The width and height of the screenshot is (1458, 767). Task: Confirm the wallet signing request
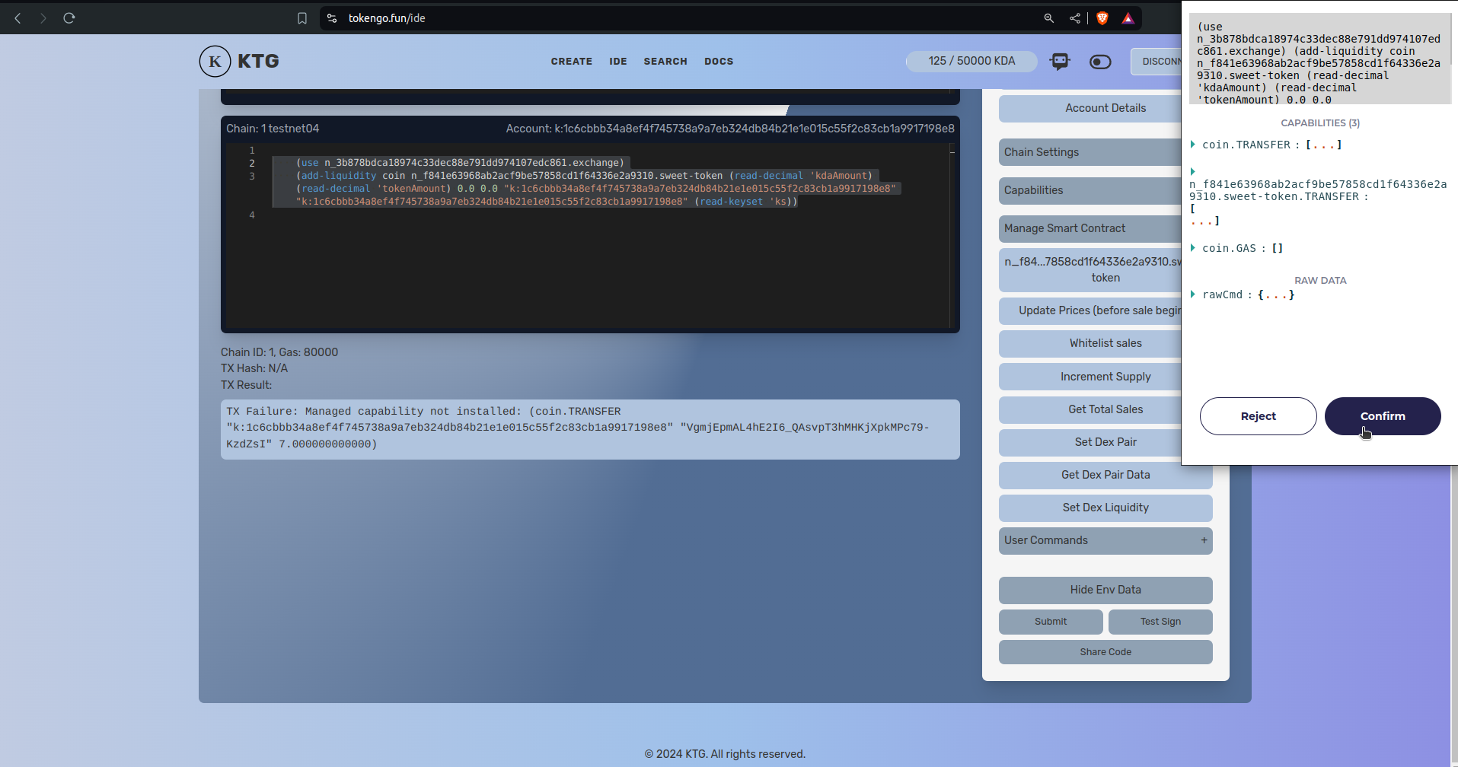(x=1383, y=416)
